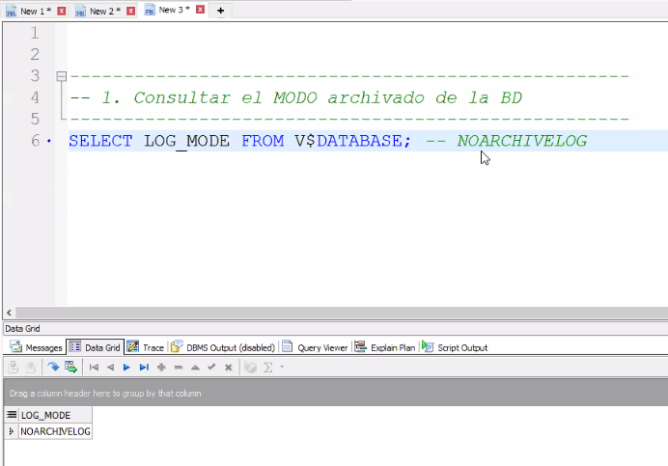Screen dimensions: 668x466
Task: Show the Script Output tab
Action: pos(456,347)
